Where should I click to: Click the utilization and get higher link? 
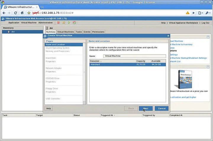pyautogui.click(x=183, y=97)
